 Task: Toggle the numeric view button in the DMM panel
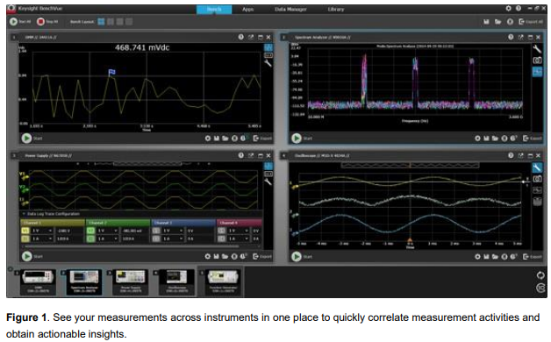268,55
